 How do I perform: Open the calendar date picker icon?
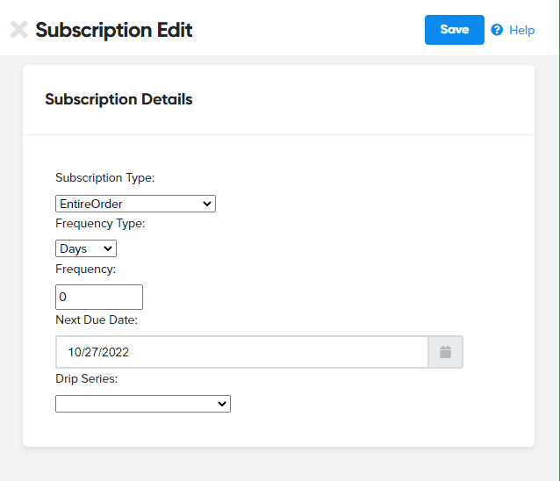click(445, 352)
